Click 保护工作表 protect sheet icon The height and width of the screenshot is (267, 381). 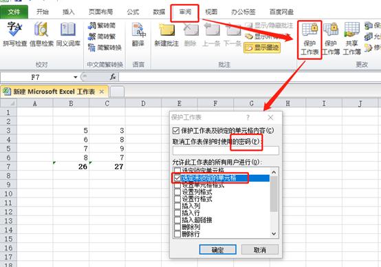pos(309,39)
